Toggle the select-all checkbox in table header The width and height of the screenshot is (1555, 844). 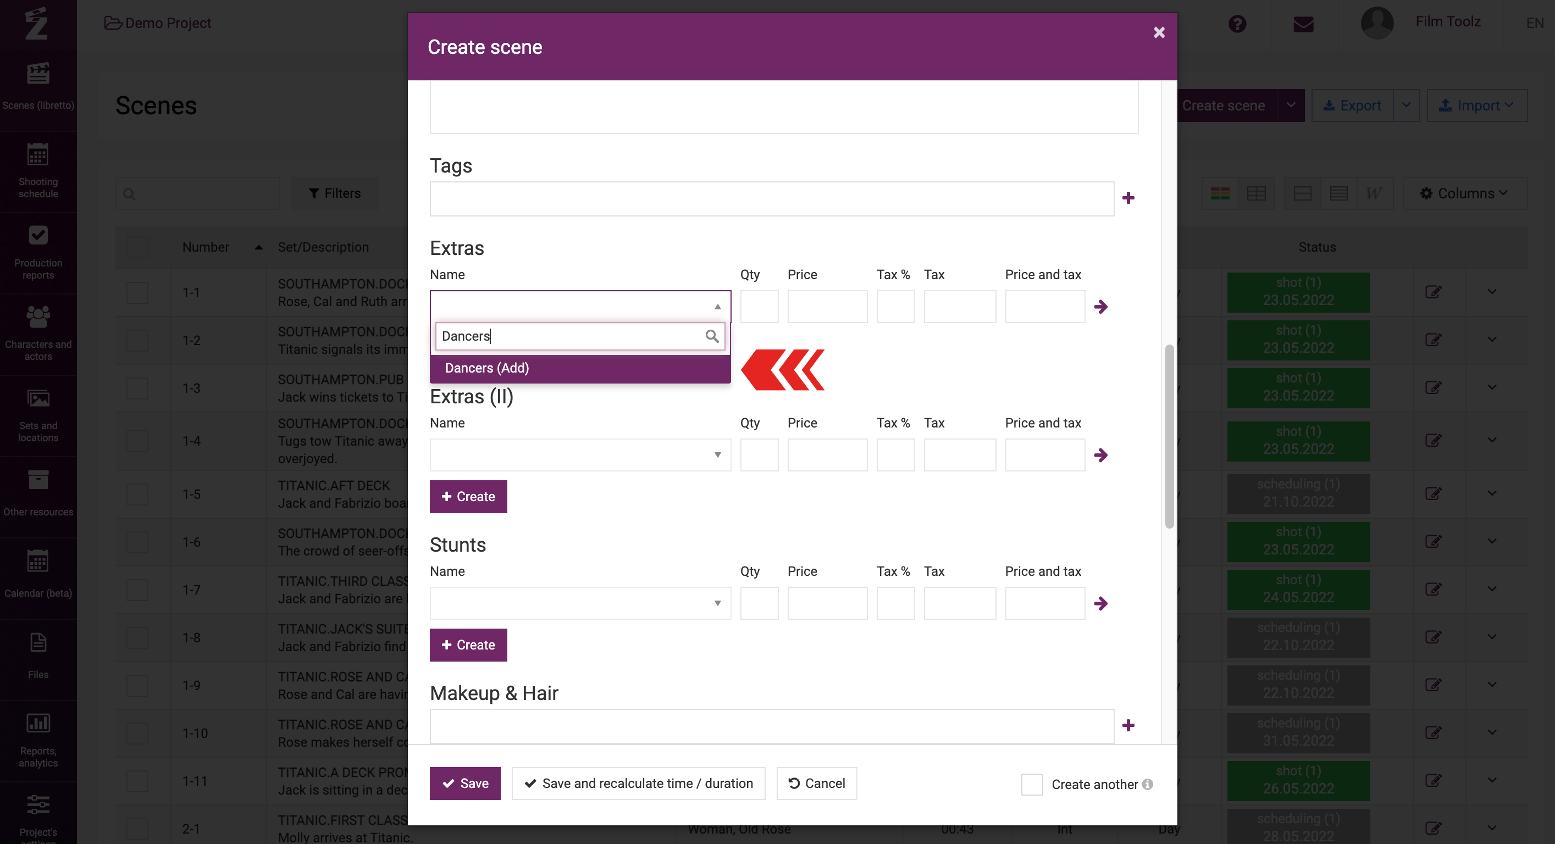[137, 247]
